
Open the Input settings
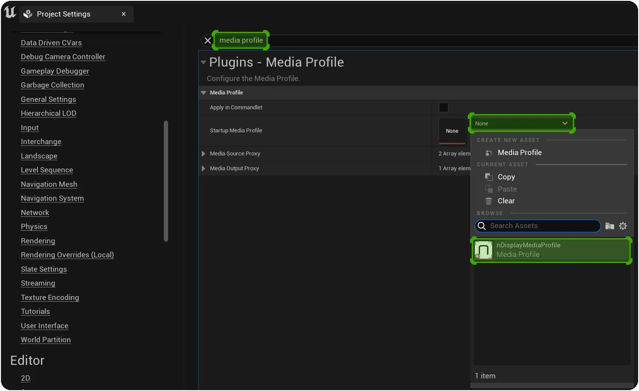(30, 128)
